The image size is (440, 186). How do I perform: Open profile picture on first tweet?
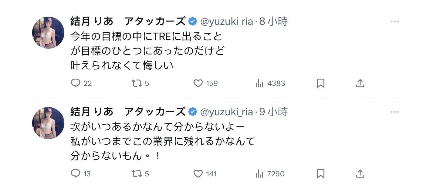pyautogui.click(x=48, y=33)
